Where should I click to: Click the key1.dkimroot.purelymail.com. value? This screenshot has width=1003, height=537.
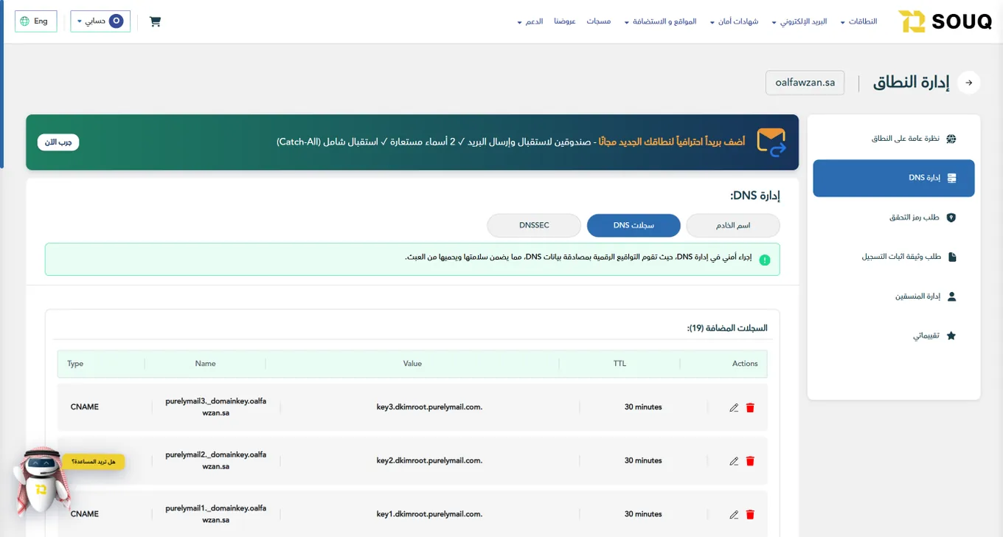click(429, 514)
